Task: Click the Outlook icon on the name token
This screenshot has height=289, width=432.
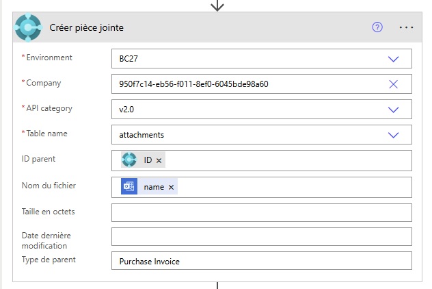Action: click(129, 187)
